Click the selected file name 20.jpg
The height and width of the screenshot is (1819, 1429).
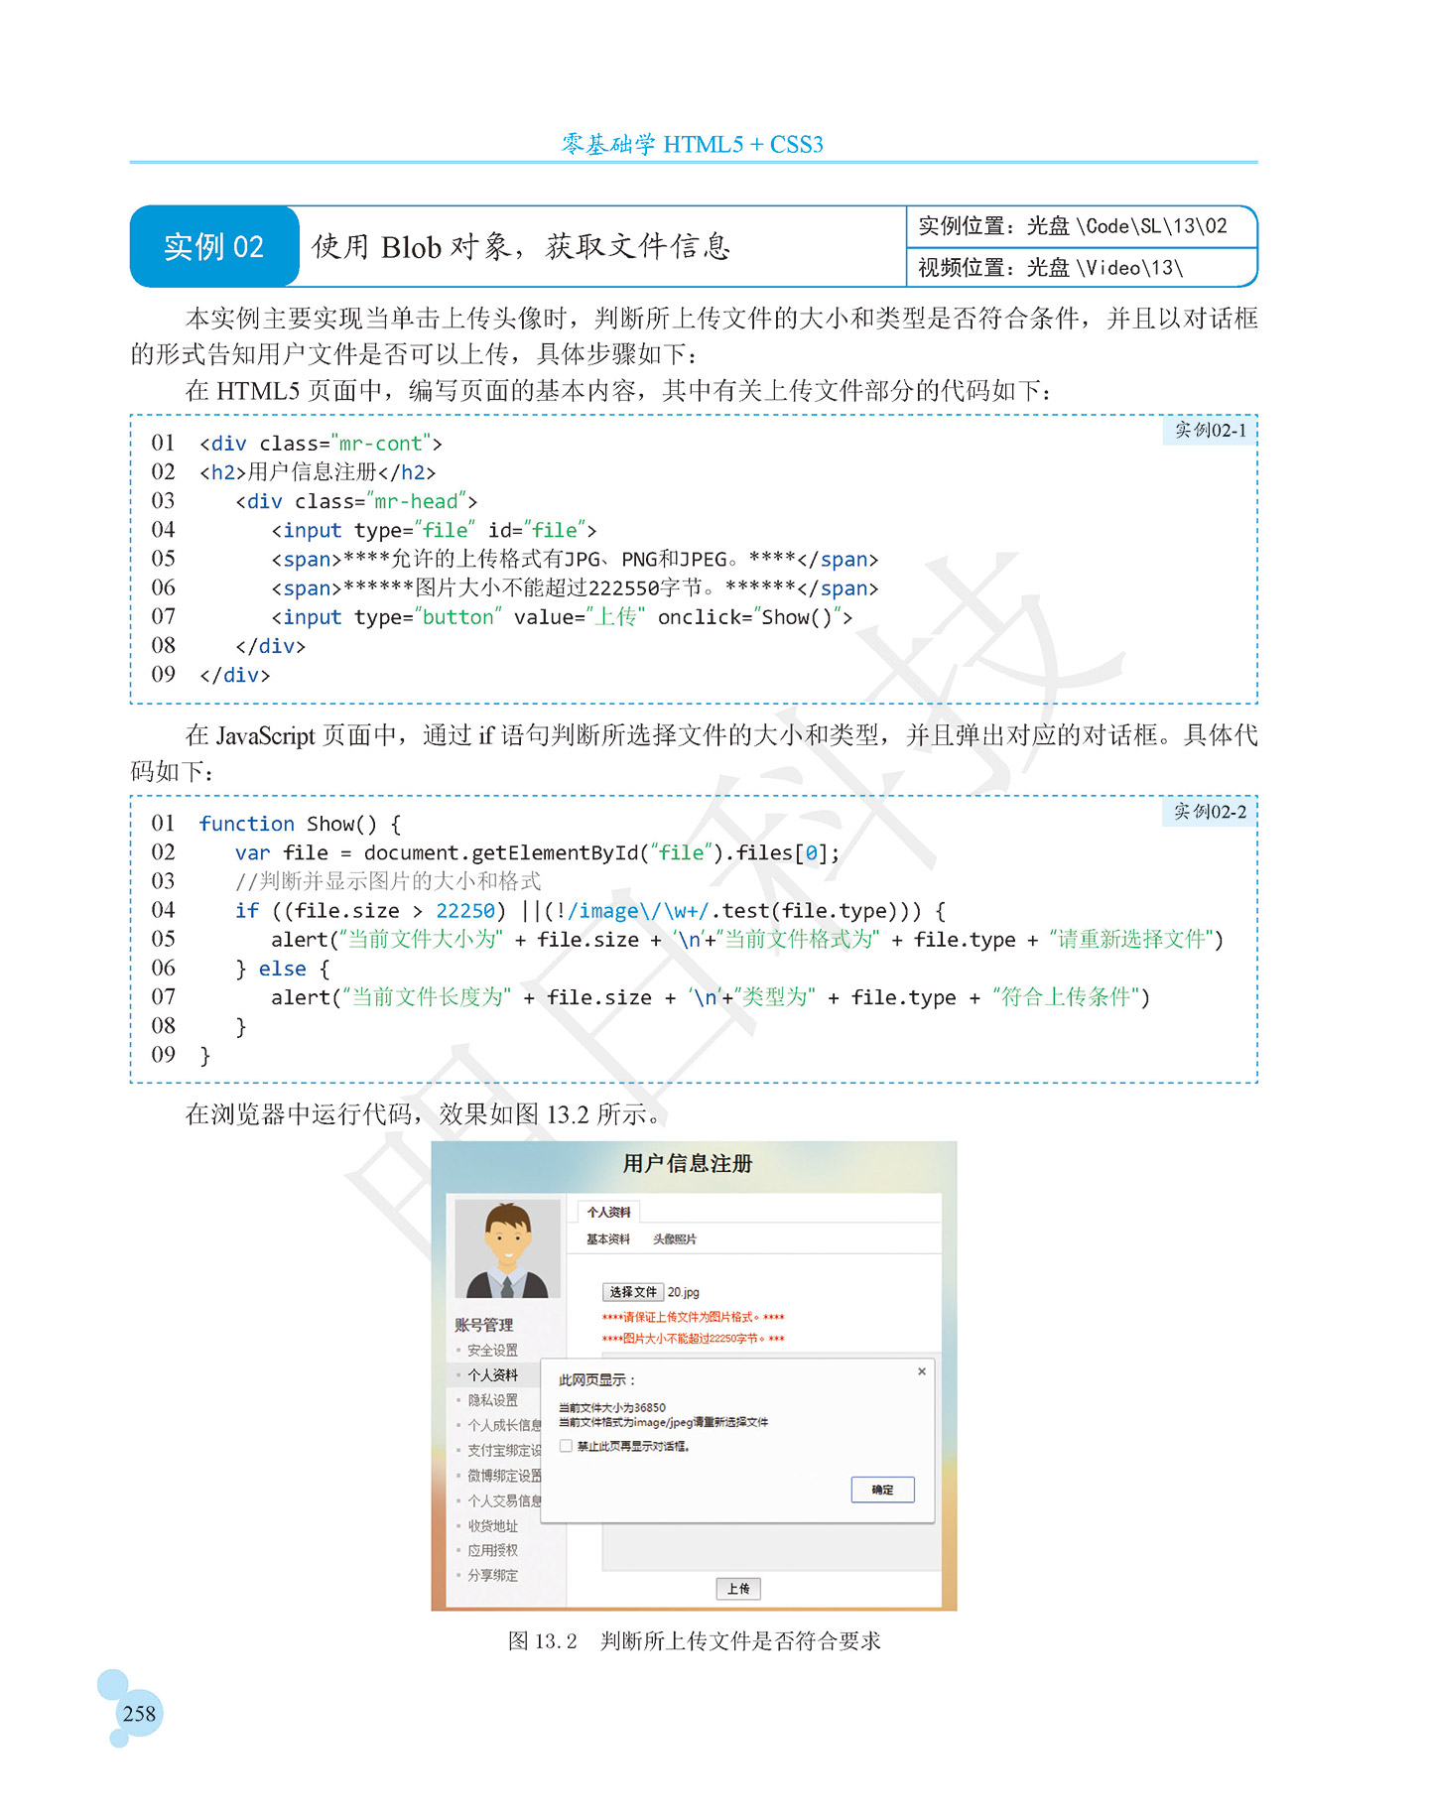tap(683, 1292)
